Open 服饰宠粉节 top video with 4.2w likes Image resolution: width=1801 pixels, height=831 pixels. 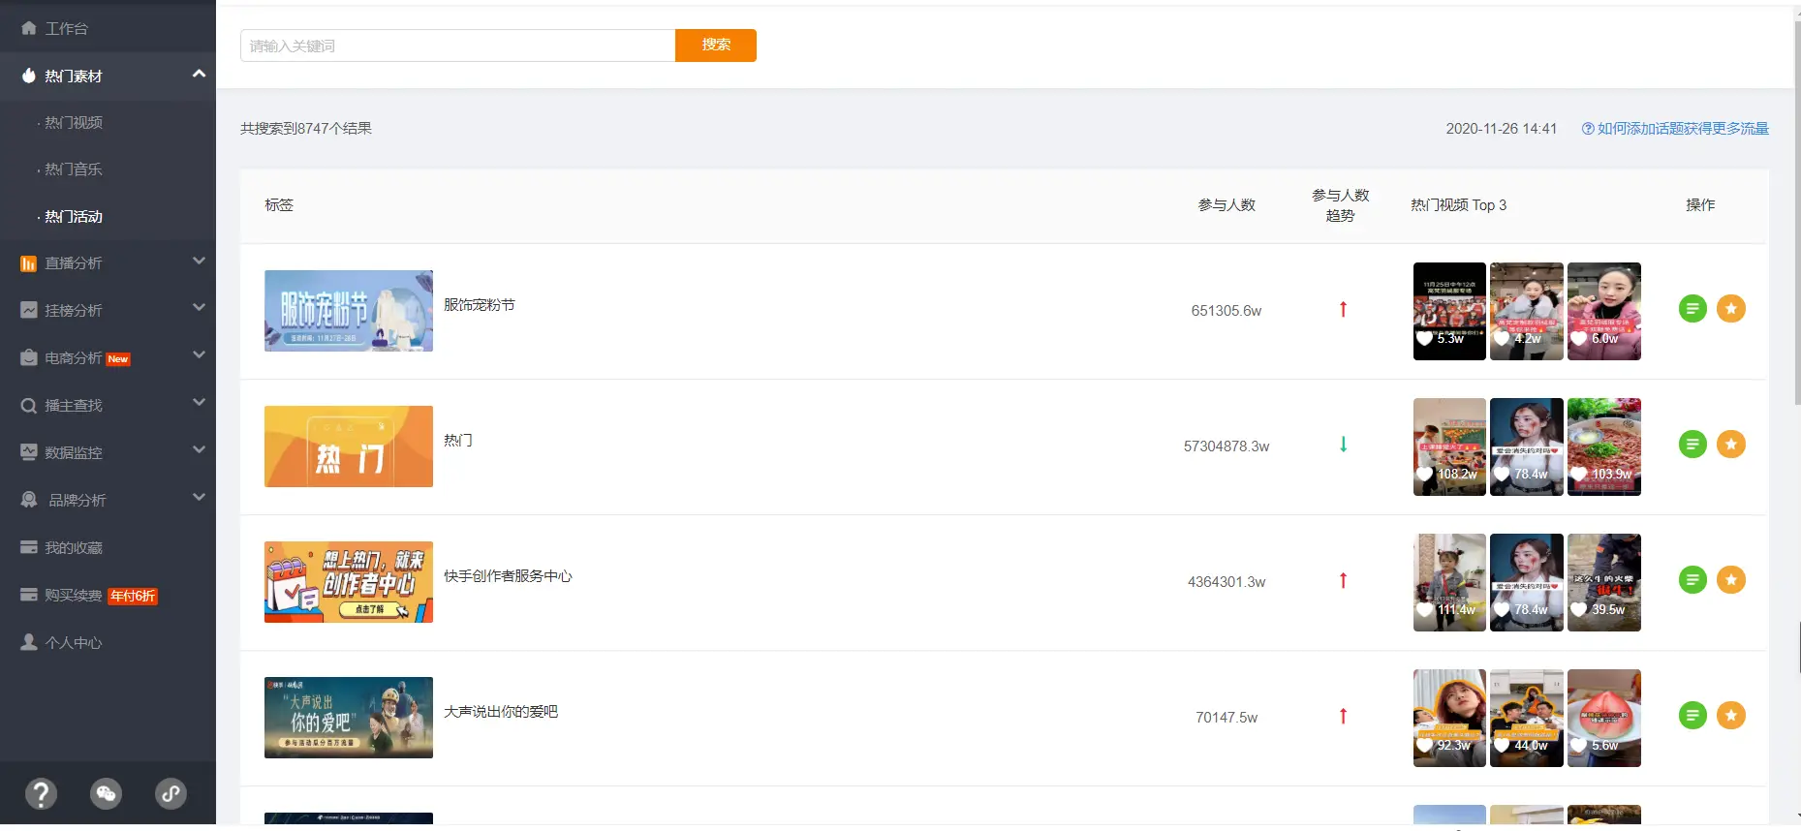(1527, 311)
